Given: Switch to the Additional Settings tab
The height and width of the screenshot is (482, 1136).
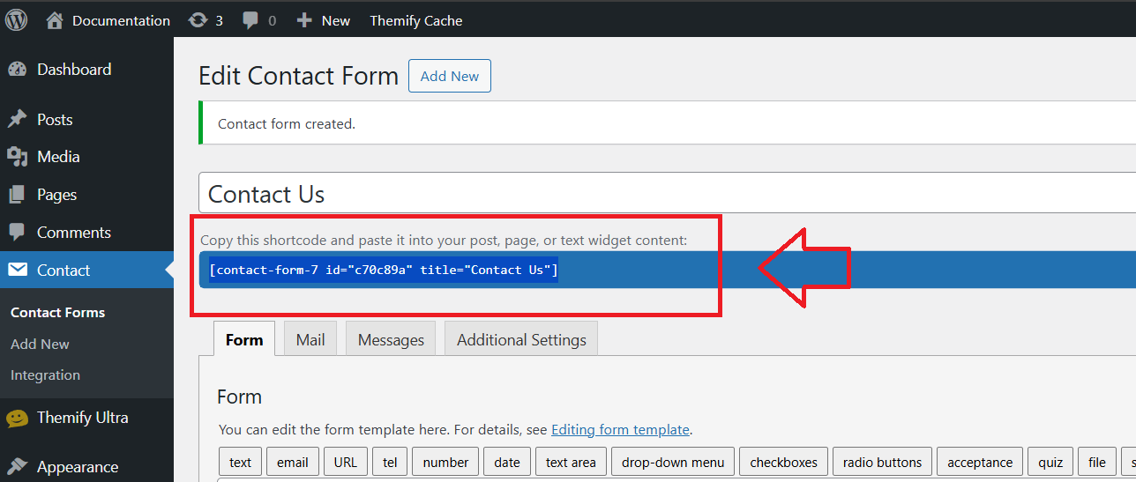Looking at the screenshot, I should tap(521, 339).
